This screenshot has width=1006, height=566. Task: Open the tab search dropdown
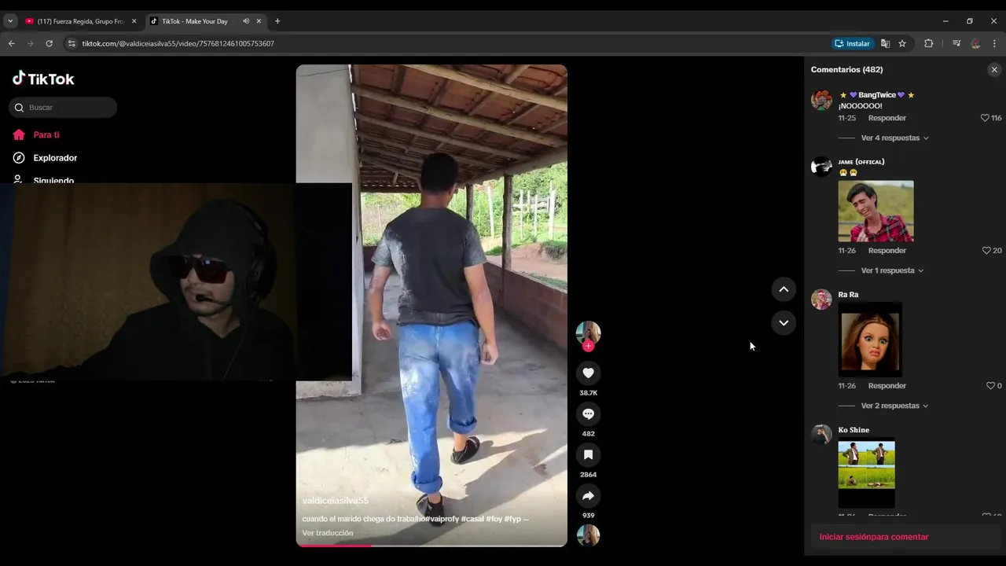coord(10,21)
